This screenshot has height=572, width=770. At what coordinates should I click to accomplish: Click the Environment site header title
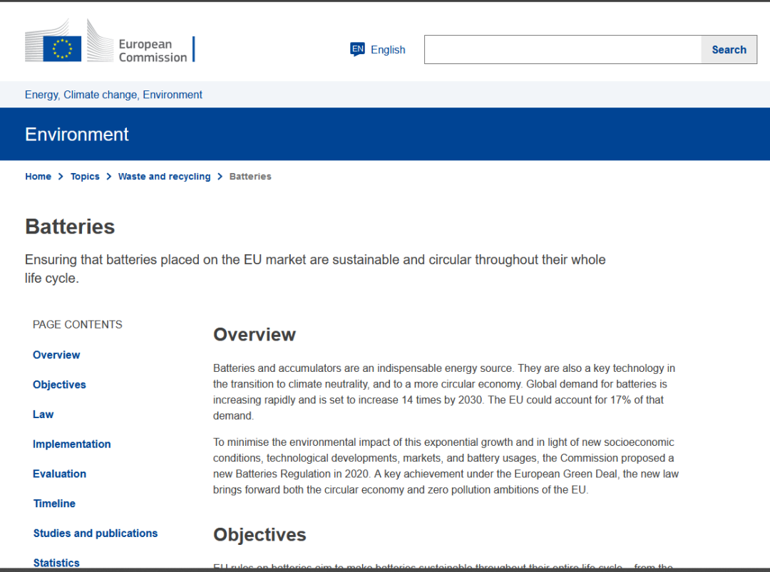tap(76, 135)
